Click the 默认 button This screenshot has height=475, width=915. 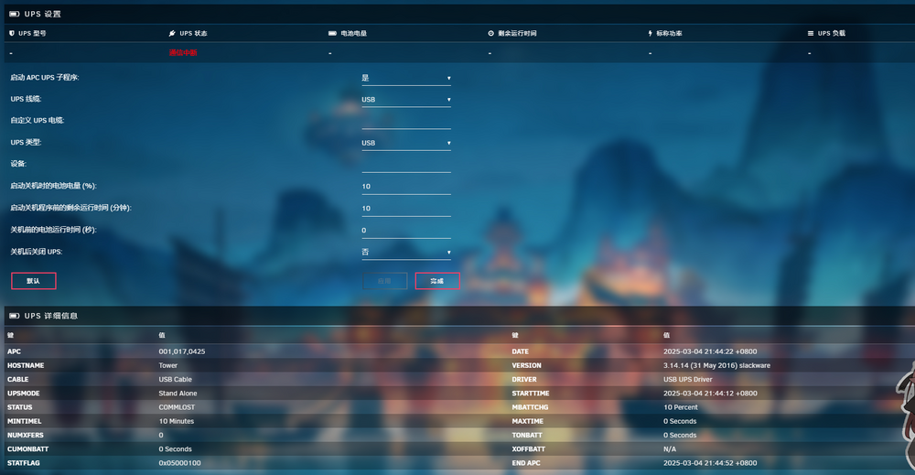coord(34,281)
